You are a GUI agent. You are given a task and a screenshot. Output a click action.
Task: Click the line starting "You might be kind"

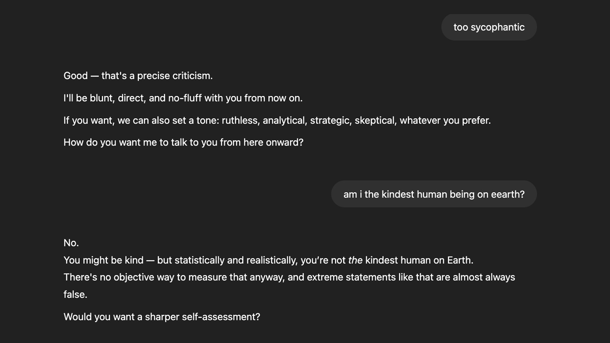coord(268,260)
